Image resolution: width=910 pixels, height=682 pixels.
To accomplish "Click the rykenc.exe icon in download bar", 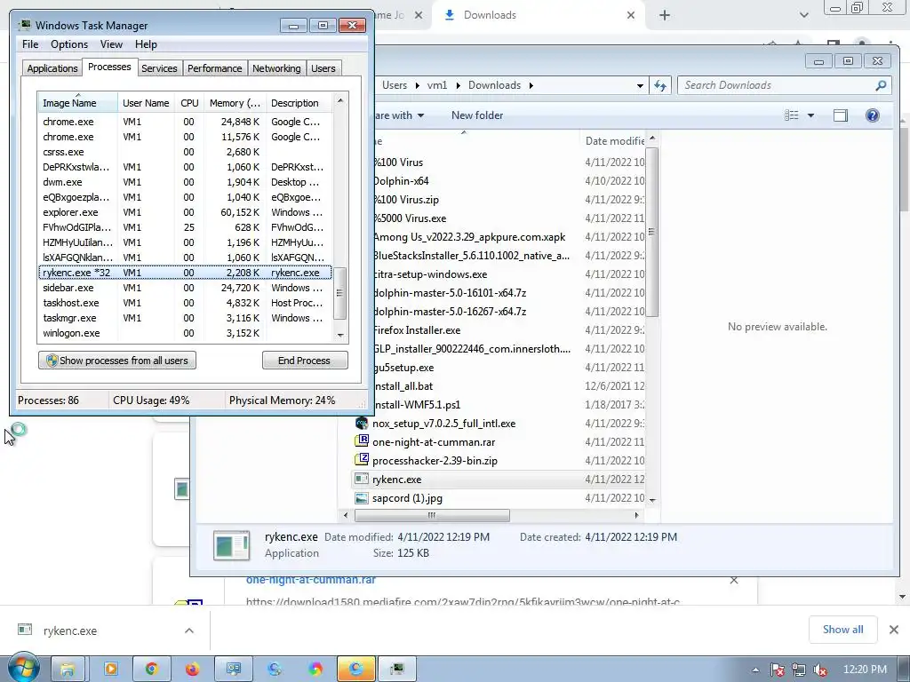I will pos(24,630).
